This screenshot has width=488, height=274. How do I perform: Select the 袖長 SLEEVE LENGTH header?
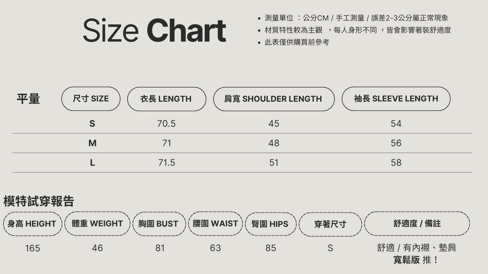[396, 99]
